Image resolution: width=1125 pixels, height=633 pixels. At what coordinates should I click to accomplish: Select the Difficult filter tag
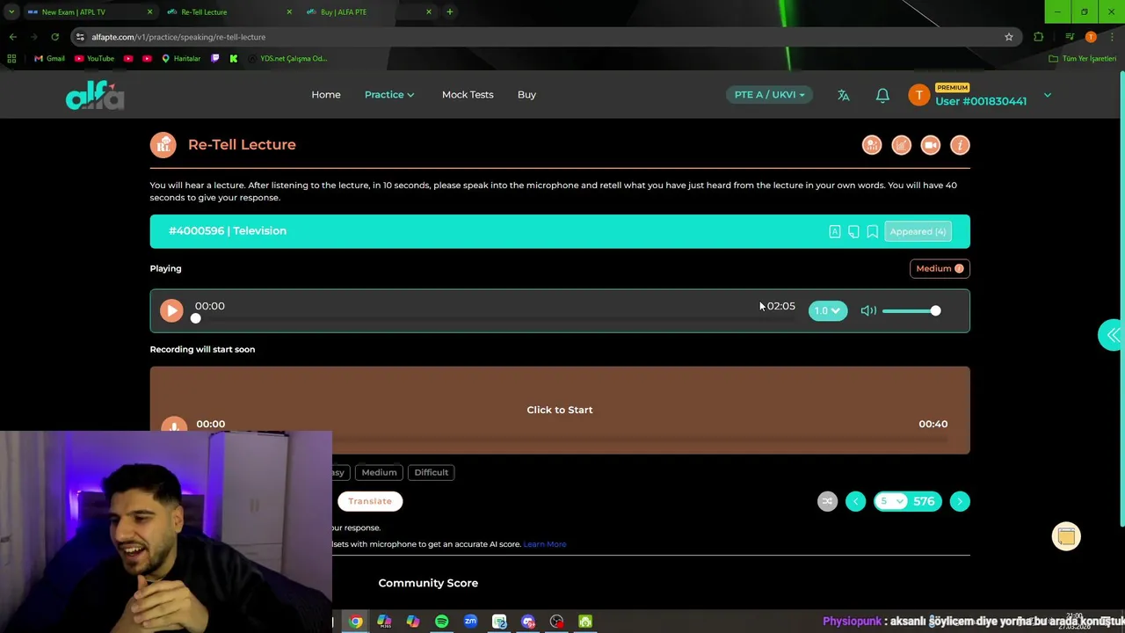[x=432, y=472]
